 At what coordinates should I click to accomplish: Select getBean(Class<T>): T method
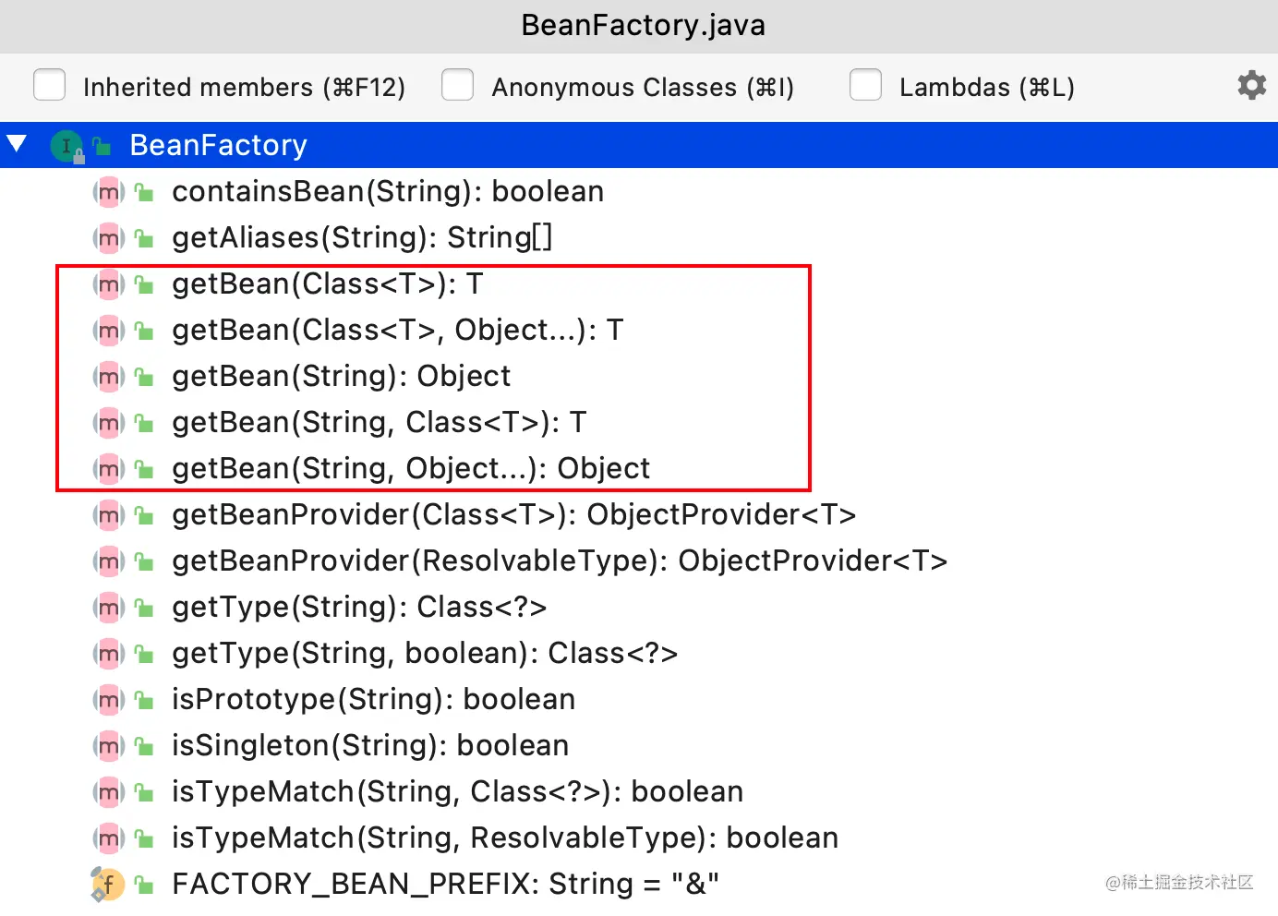tap(327, 284)
